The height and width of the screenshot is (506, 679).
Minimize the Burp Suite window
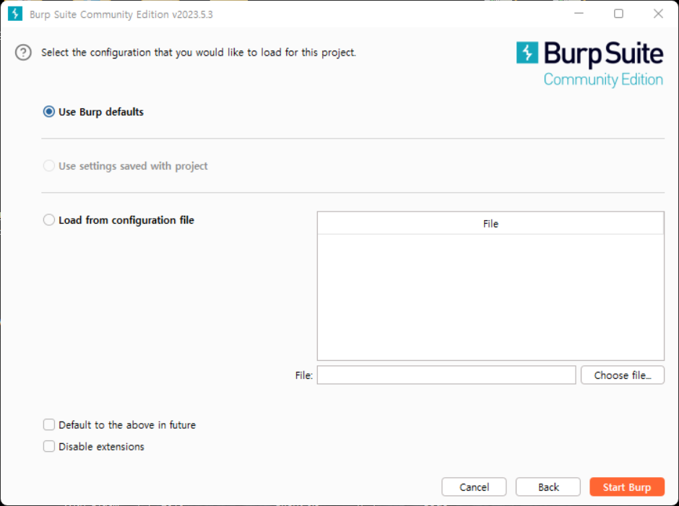pos(579,14)
